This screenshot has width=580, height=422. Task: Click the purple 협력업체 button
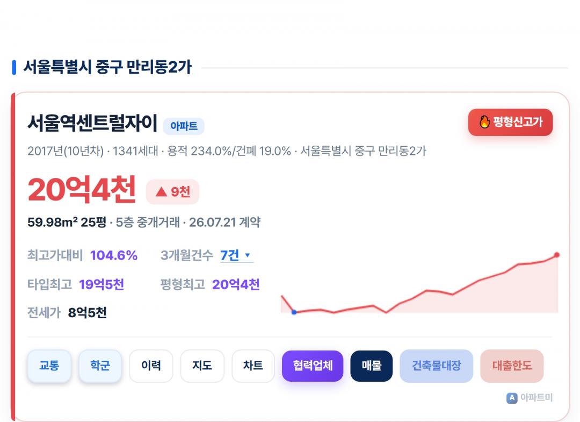point(313,366)
